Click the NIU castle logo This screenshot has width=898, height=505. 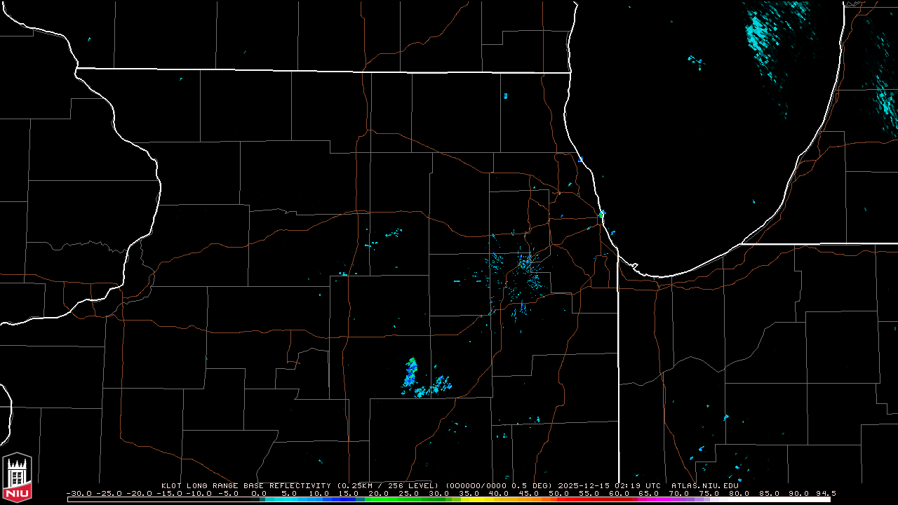coord(17,478)
